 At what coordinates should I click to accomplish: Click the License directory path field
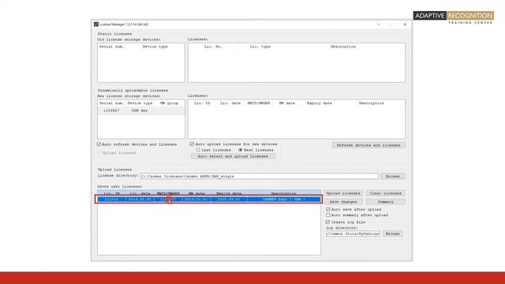pyautogui.click(x=260, y=176)
